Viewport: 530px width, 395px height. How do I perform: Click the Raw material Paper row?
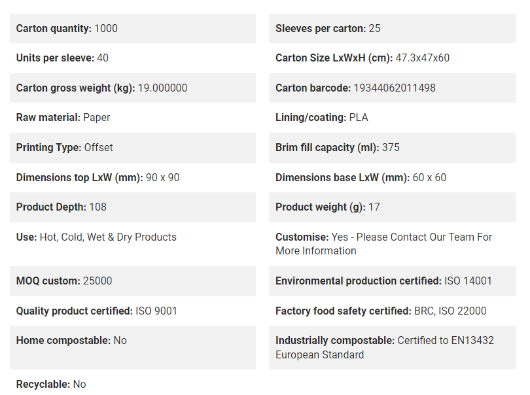[132, 117]
